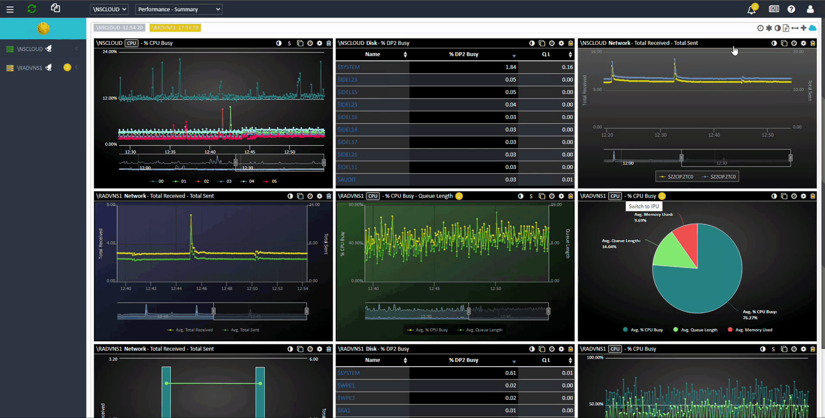
Task: Click the $SYSTEM link in NSCLOUD Disk table
Action: tap(348, 67)
